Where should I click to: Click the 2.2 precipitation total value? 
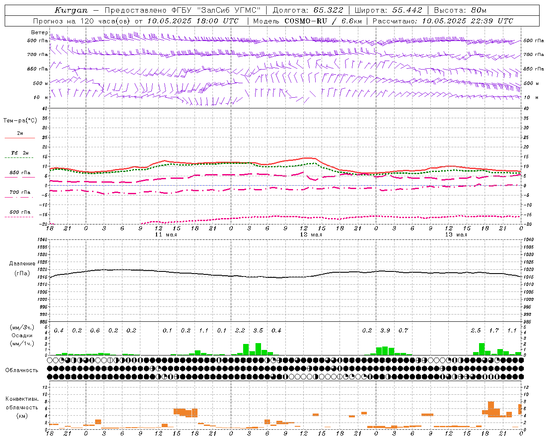point(240,331)
